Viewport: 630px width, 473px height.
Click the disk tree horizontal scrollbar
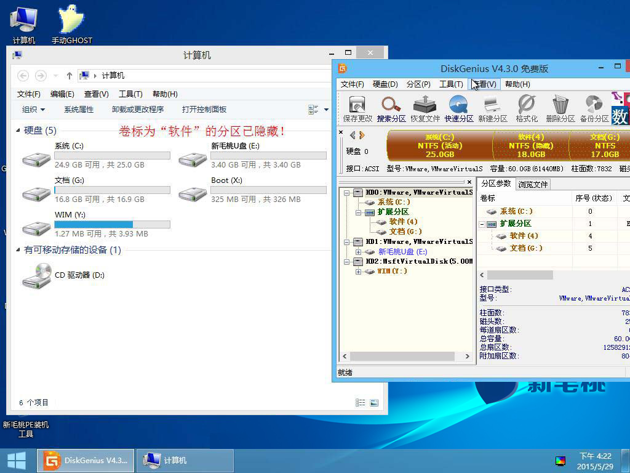[x=402, y=357]
